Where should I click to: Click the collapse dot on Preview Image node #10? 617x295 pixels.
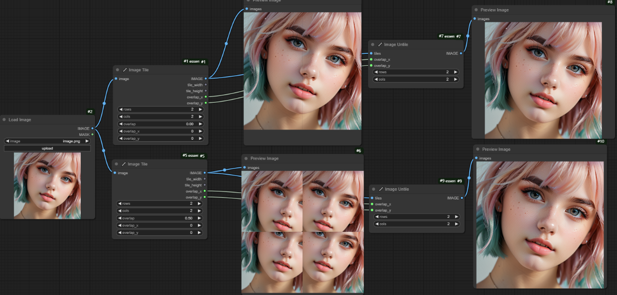point(477,149)
